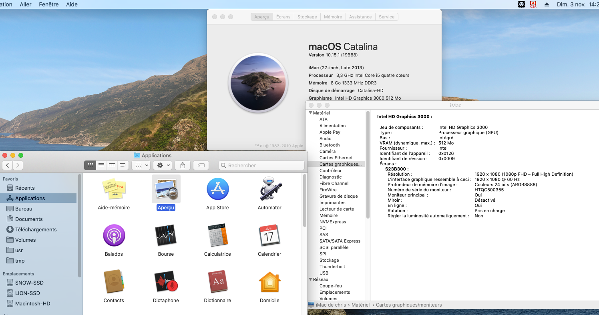Open the Calculatrice icon
The width and height of the screenshot is (599, 315).
(217, 235)
